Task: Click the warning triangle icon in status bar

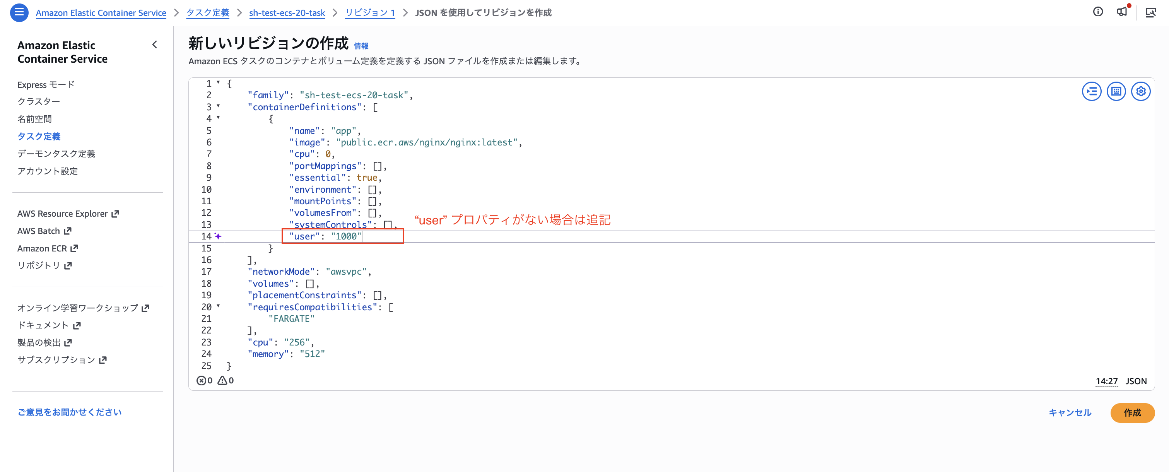Action: click(222, 380)
